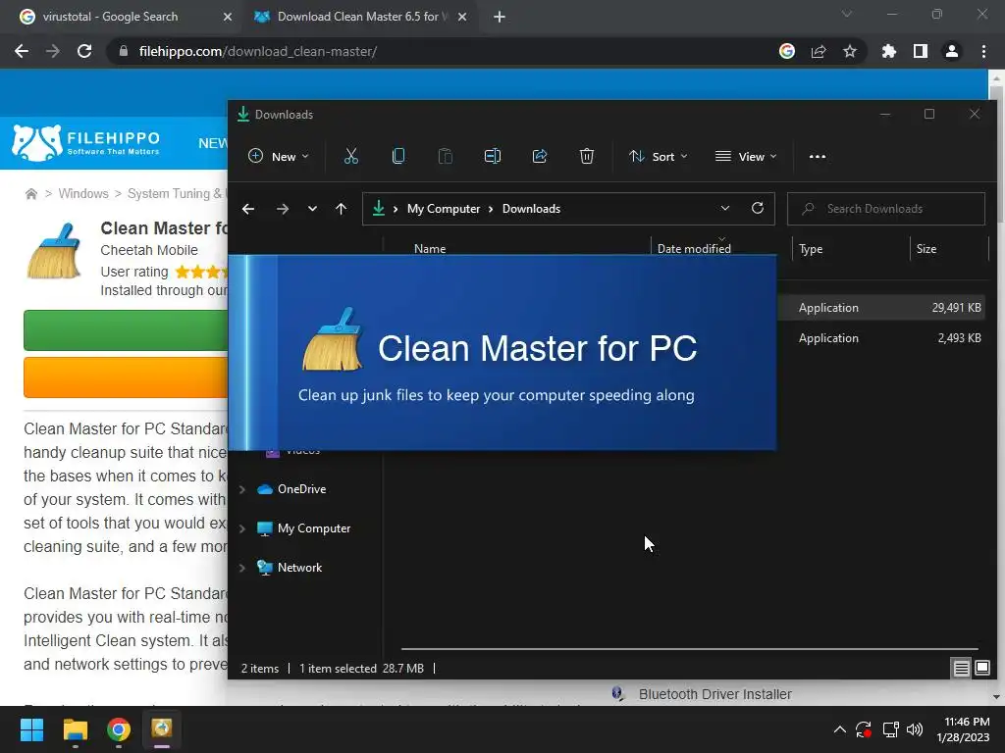Click the Rename icon in Downloads toolbar
1005x753 pixels.
point(493,156)
